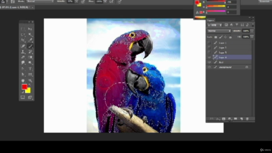Select the Rectangular Marquee tool
Image resolution: width=272 pixels, height=153 pixels.
(23, 29)
